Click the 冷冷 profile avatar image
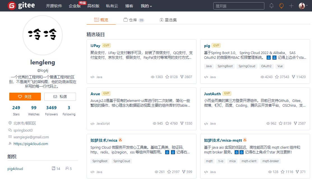 (43, 35)
